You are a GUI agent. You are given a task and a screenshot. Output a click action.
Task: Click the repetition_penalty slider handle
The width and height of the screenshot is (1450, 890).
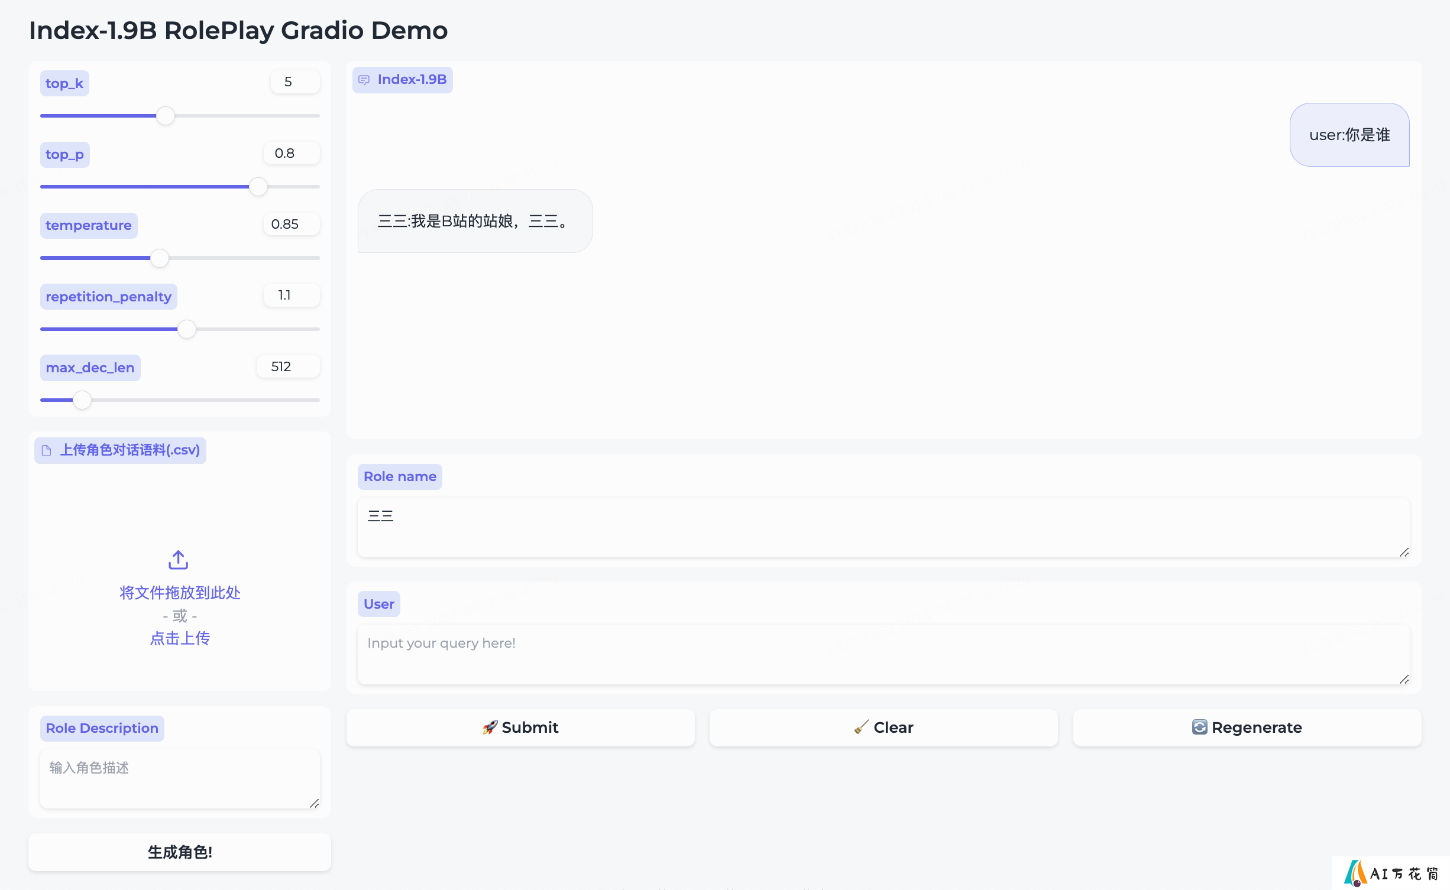187,329
